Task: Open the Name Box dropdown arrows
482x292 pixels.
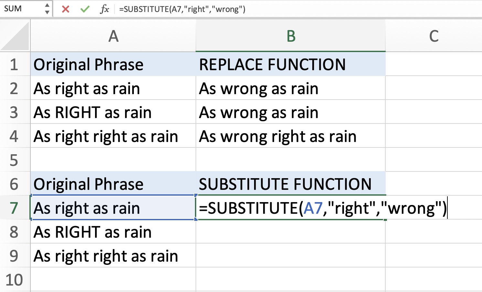Action: pos(47,9)
